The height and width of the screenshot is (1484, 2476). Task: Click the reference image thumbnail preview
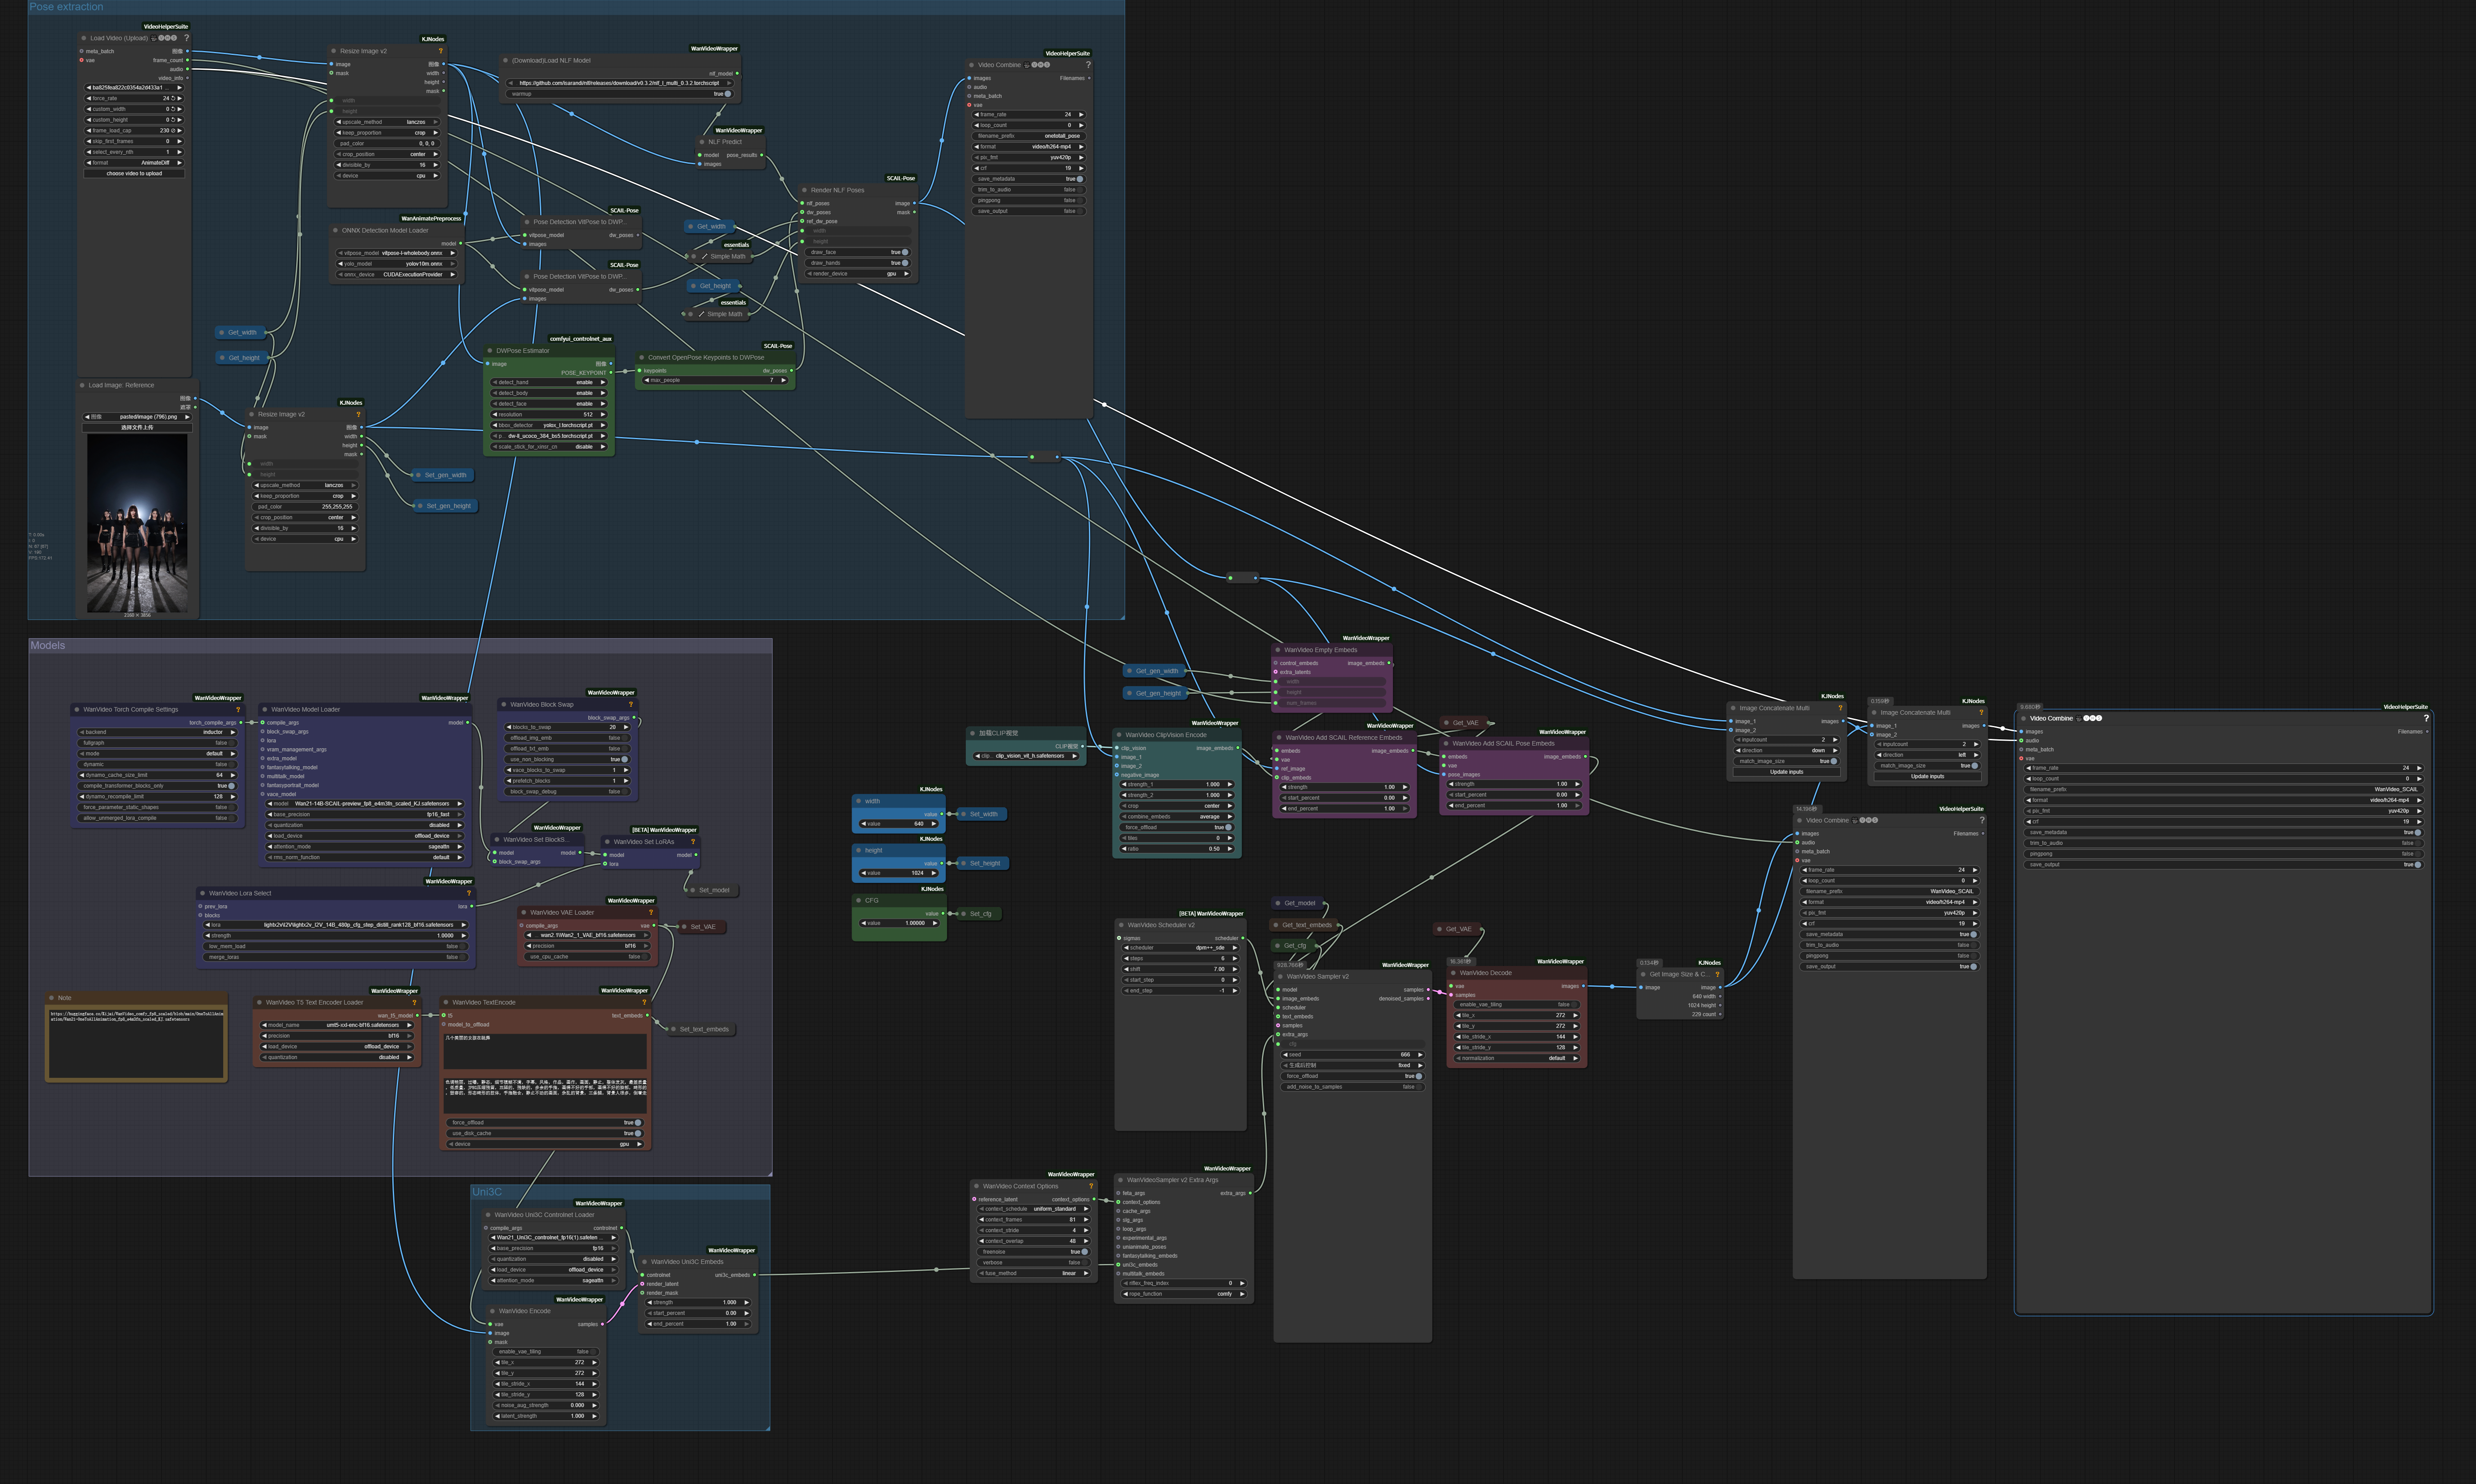click(x=137, y=522)
